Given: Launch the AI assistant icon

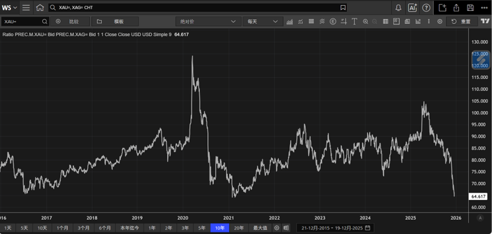Looking at the screenshot, I should [412, 7].
